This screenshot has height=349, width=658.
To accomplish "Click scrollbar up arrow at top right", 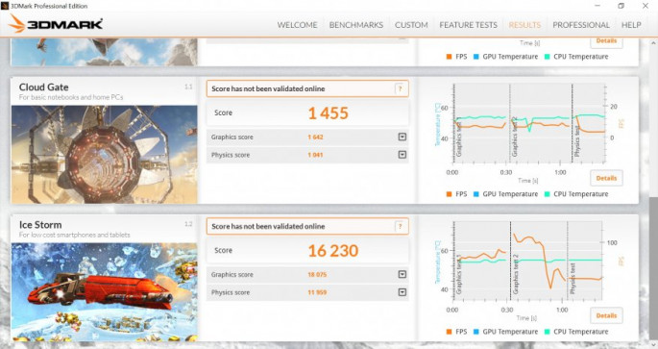I will [653, 43].
